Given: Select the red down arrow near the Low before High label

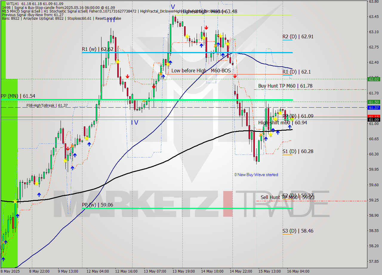Looking at the screenshot, I should (235, 77).
